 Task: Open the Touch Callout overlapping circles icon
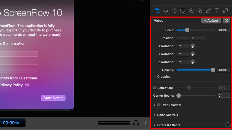[200, 11]
